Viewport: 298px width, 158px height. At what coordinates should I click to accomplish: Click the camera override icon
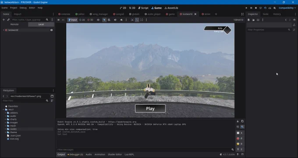pos(121,20)
